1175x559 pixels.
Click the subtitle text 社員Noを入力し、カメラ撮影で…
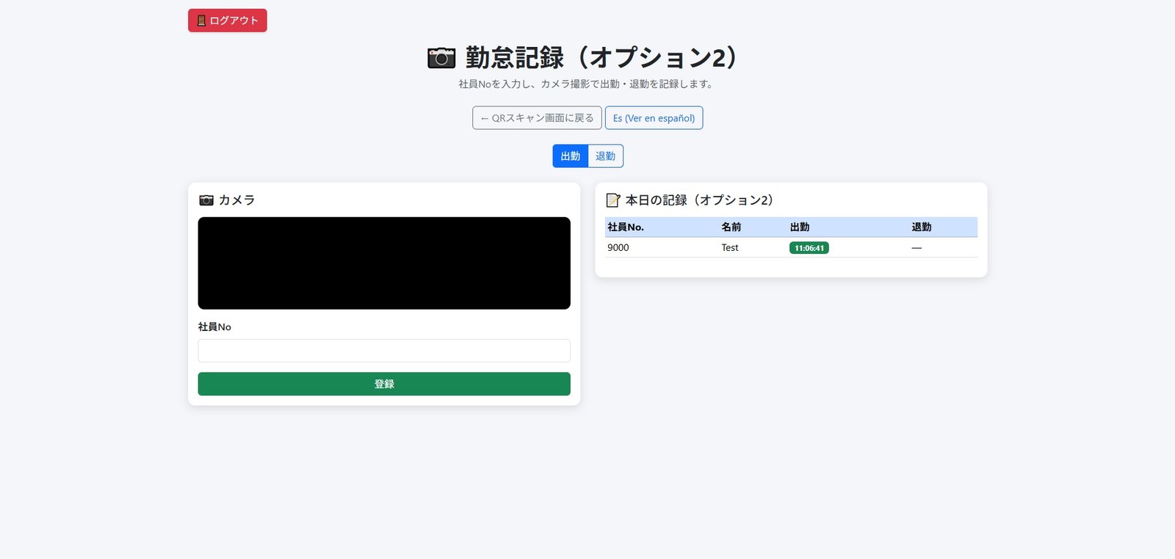[x=587, y=84]
